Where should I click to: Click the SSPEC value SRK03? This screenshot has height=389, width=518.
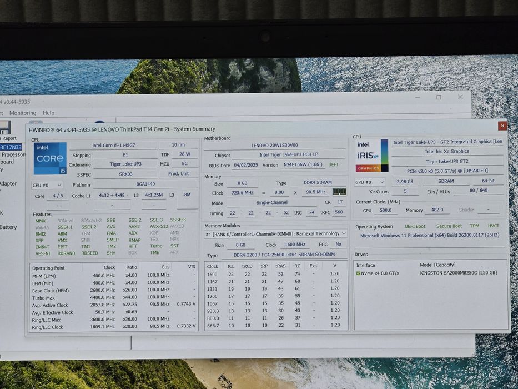[x=125, y=174]
